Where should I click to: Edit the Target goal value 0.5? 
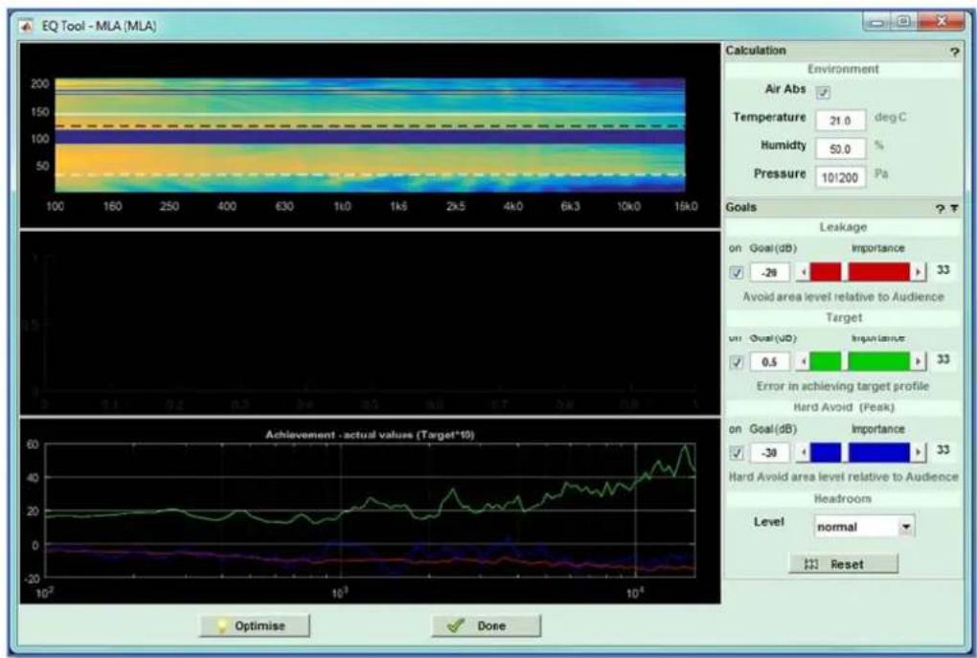(770, 362)
